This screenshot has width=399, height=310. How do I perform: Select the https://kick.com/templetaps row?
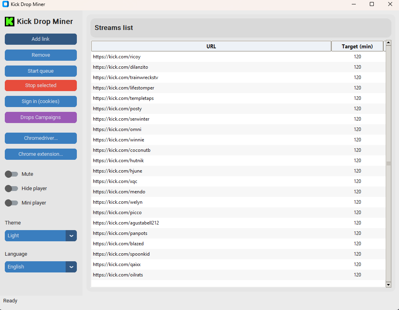[239, 98]
